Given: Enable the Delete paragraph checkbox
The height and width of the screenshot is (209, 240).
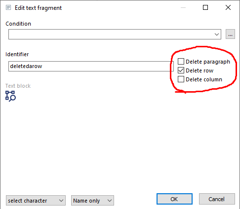Looking at the screenshot, I should click(x=181, y=62).
